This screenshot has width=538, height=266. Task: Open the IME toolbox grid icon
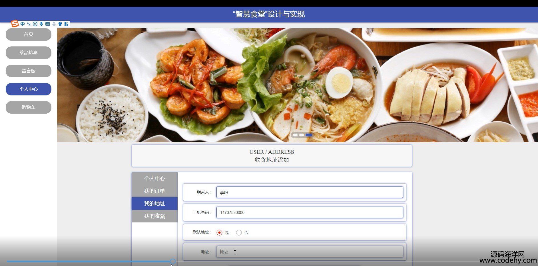tap(67, 24)
